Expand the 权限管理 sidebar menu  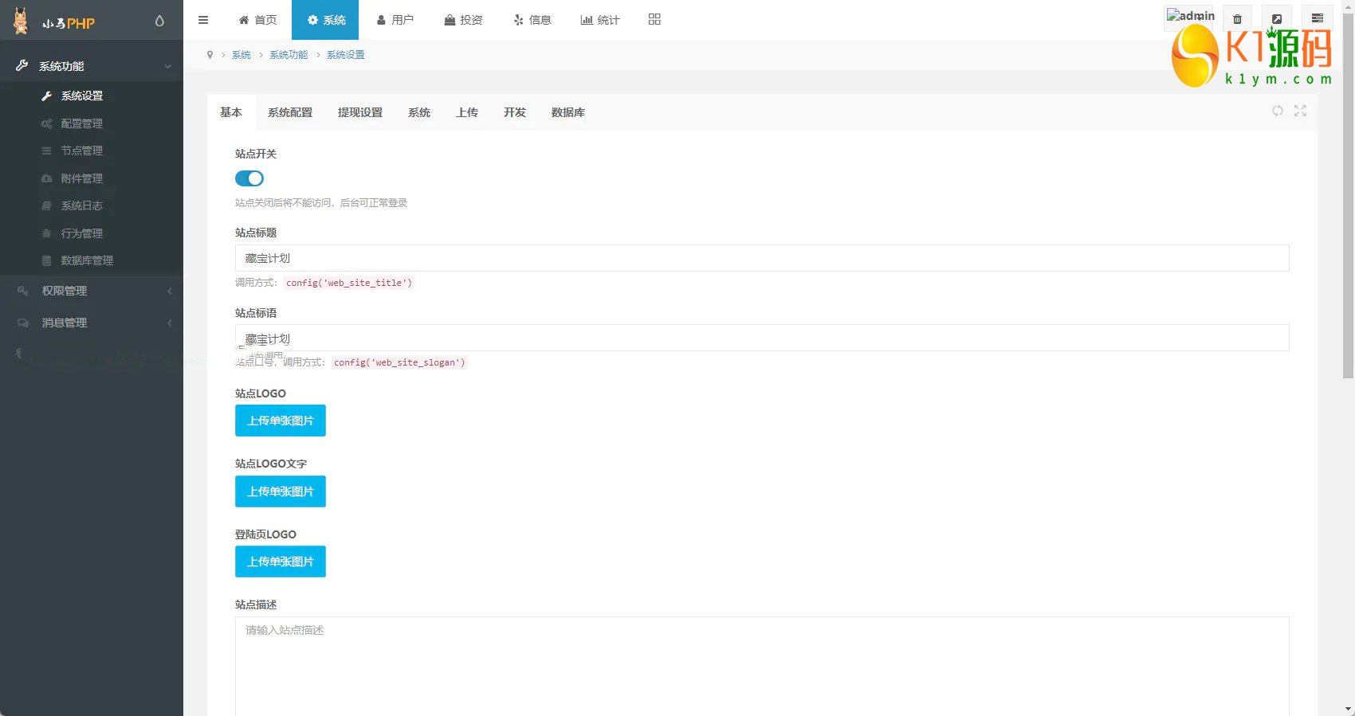point(92,291)
